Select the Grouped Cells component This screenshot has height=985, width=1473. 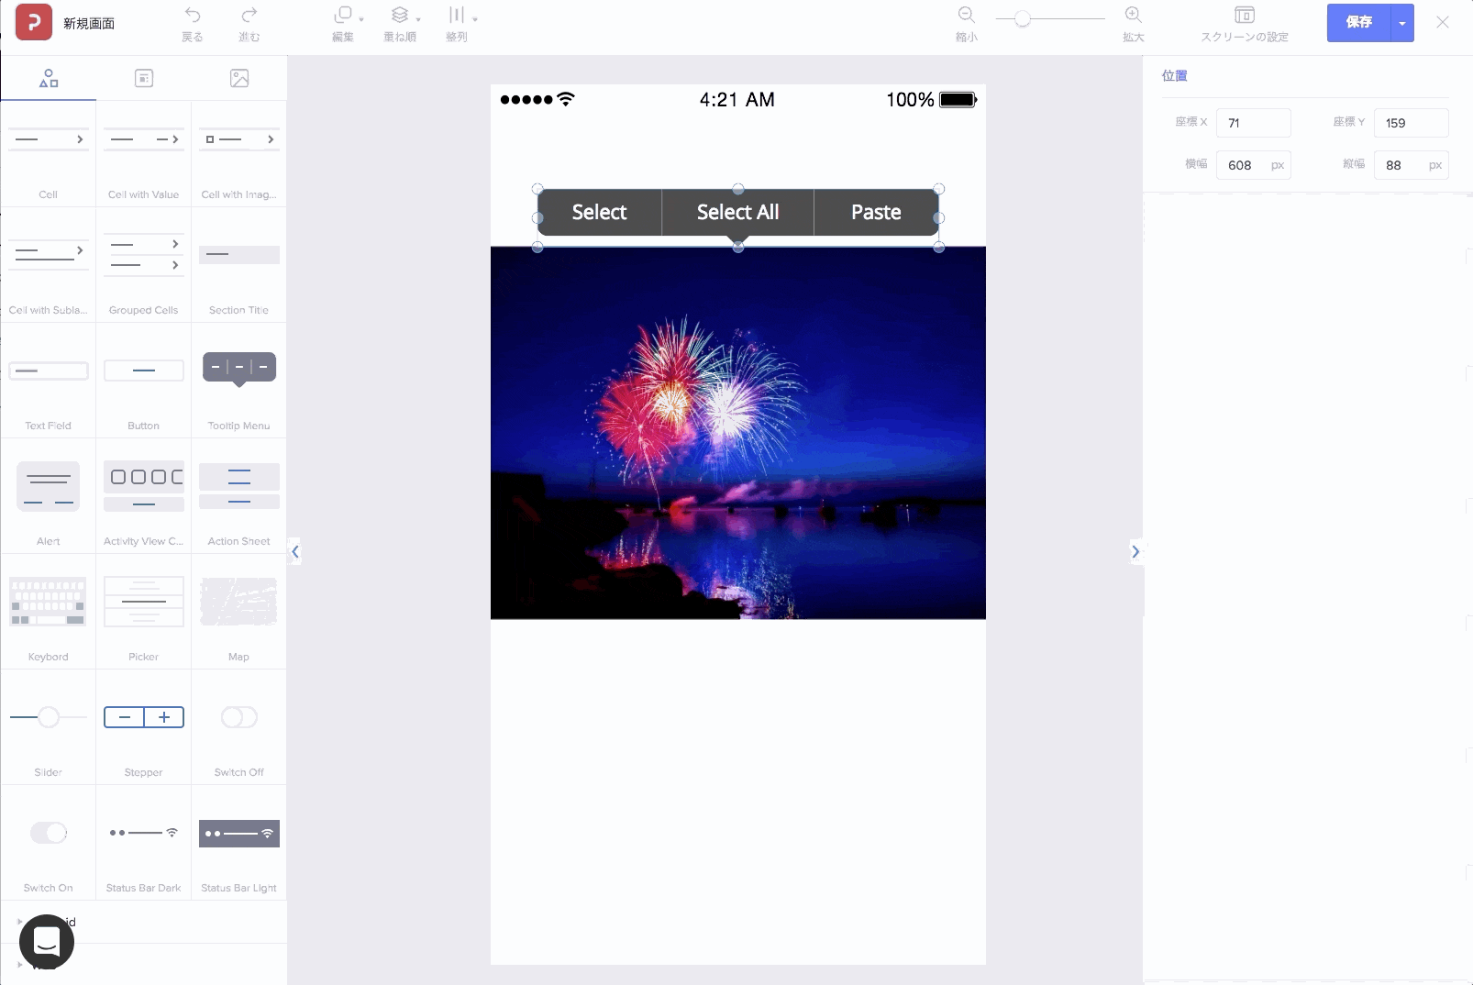pyautogui.click(x=144, y=266)
